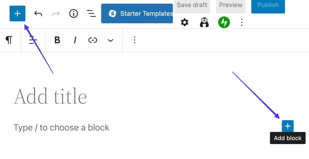This screenshot has height=159, width=309.
Task: Open the list view outline
Action: [91, 13]
